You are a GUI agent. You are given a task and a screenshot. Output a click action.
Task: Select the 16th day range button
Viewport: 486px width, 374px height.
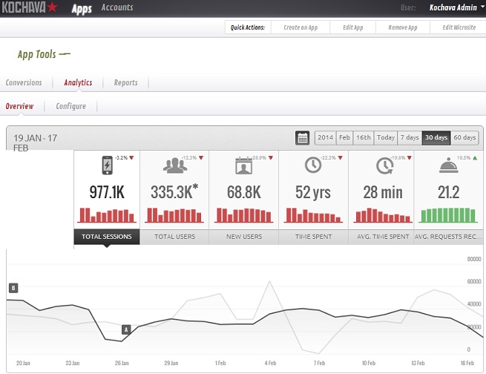point(364,137)
